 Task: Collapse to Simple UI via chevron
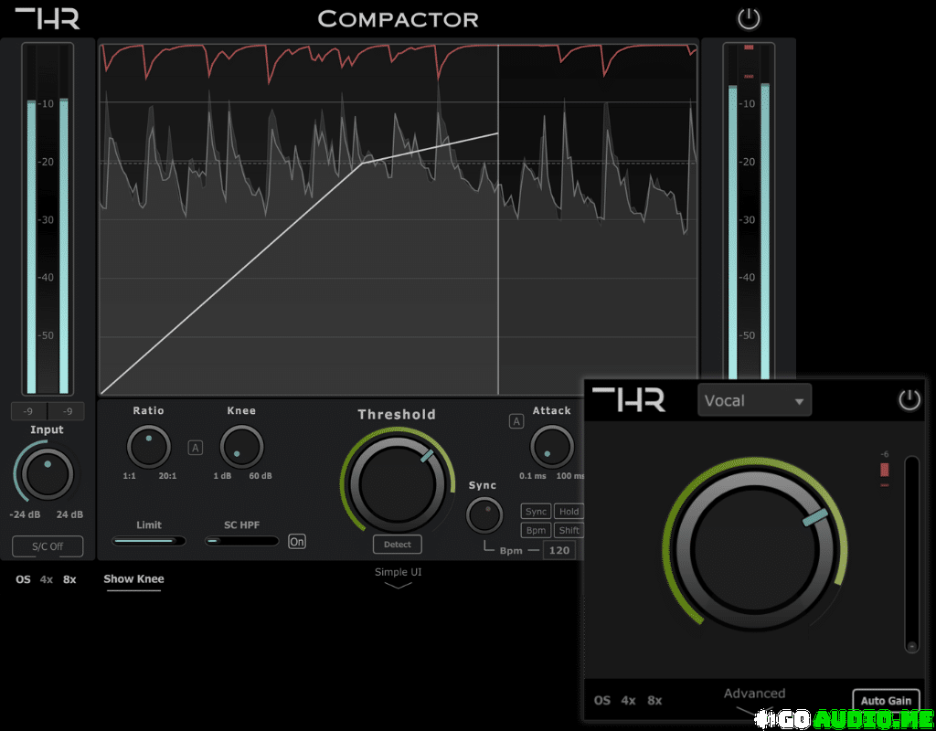tap(399, 586)
